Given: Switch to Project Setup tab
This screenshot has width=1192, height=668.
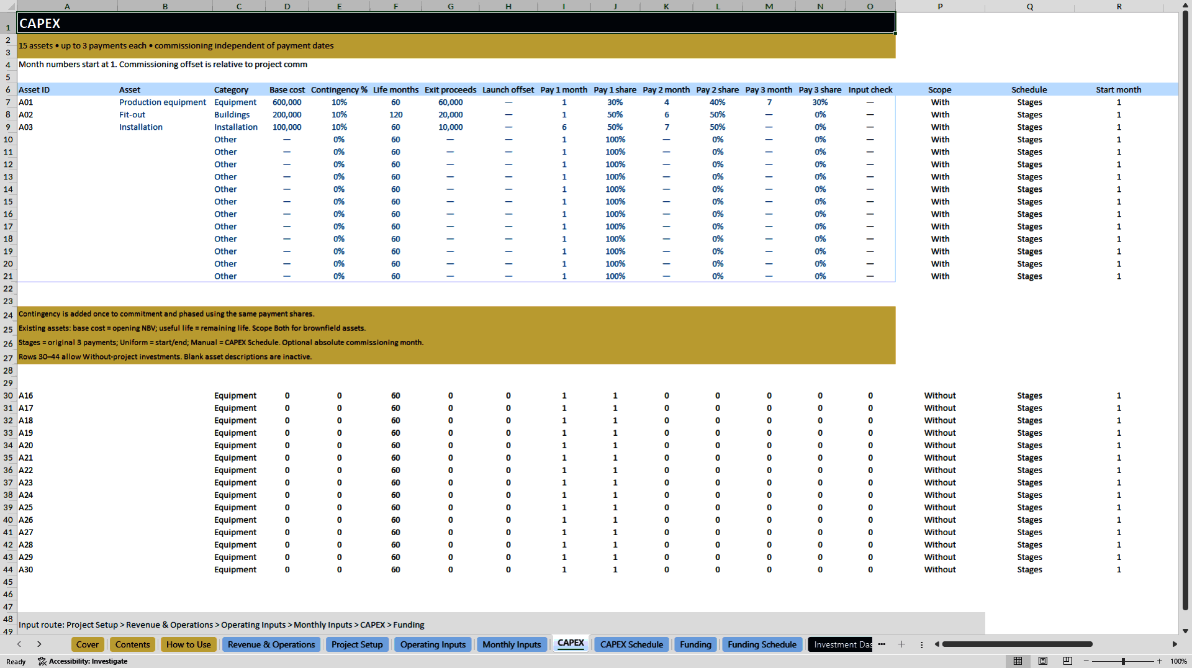Looking at the screenshot, I should pyautogui.click(x=357, y=644).
